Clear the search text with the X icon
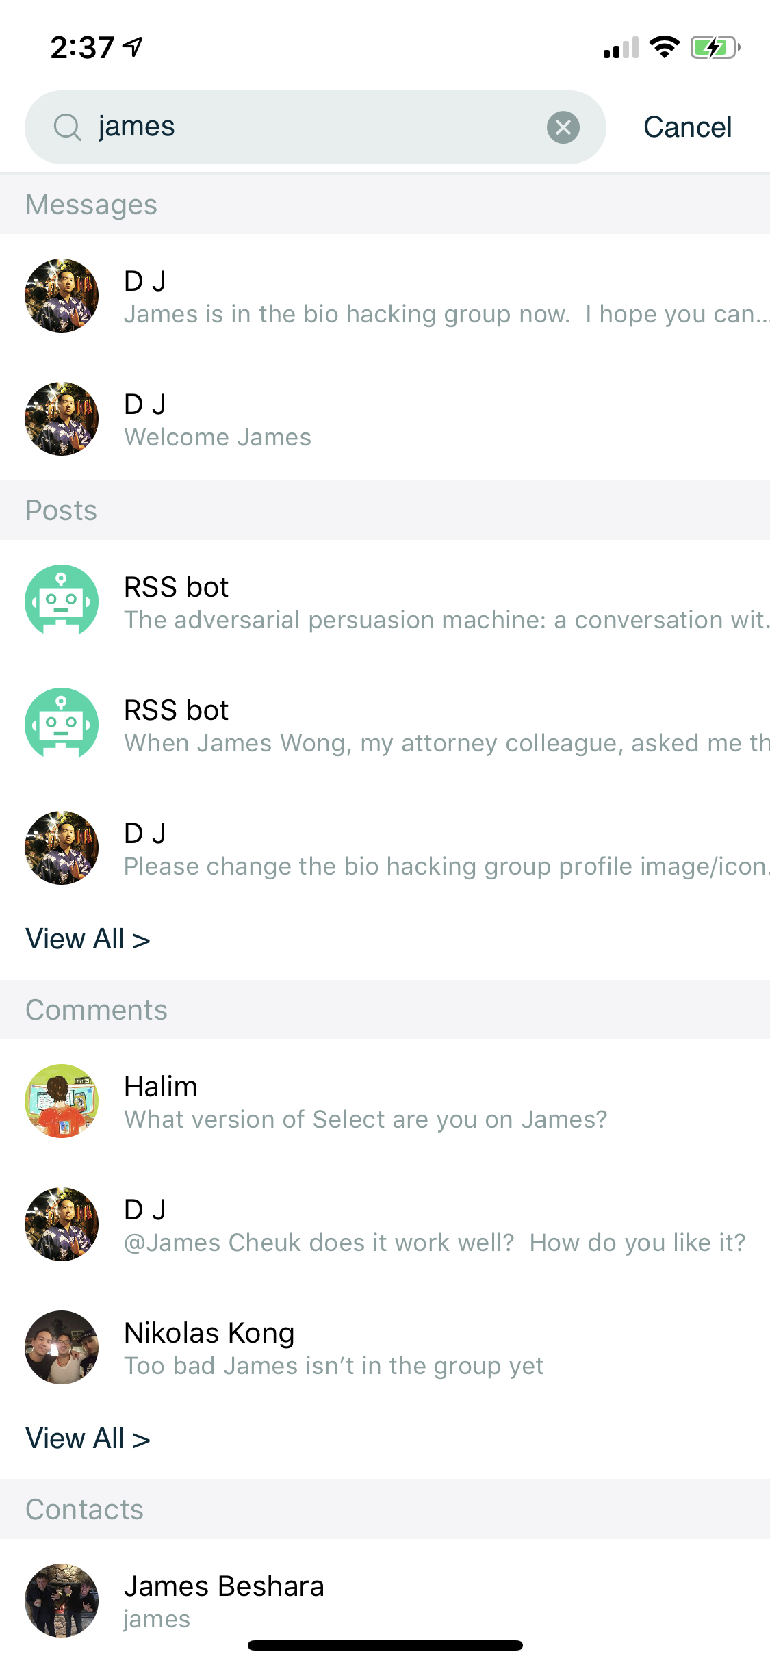770x1667 pixels. point(563,127)
